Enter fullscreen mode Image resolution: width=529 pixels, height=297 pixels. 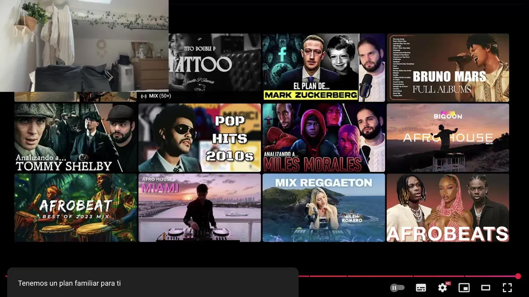pyautogui.click(x=507, y=288)
